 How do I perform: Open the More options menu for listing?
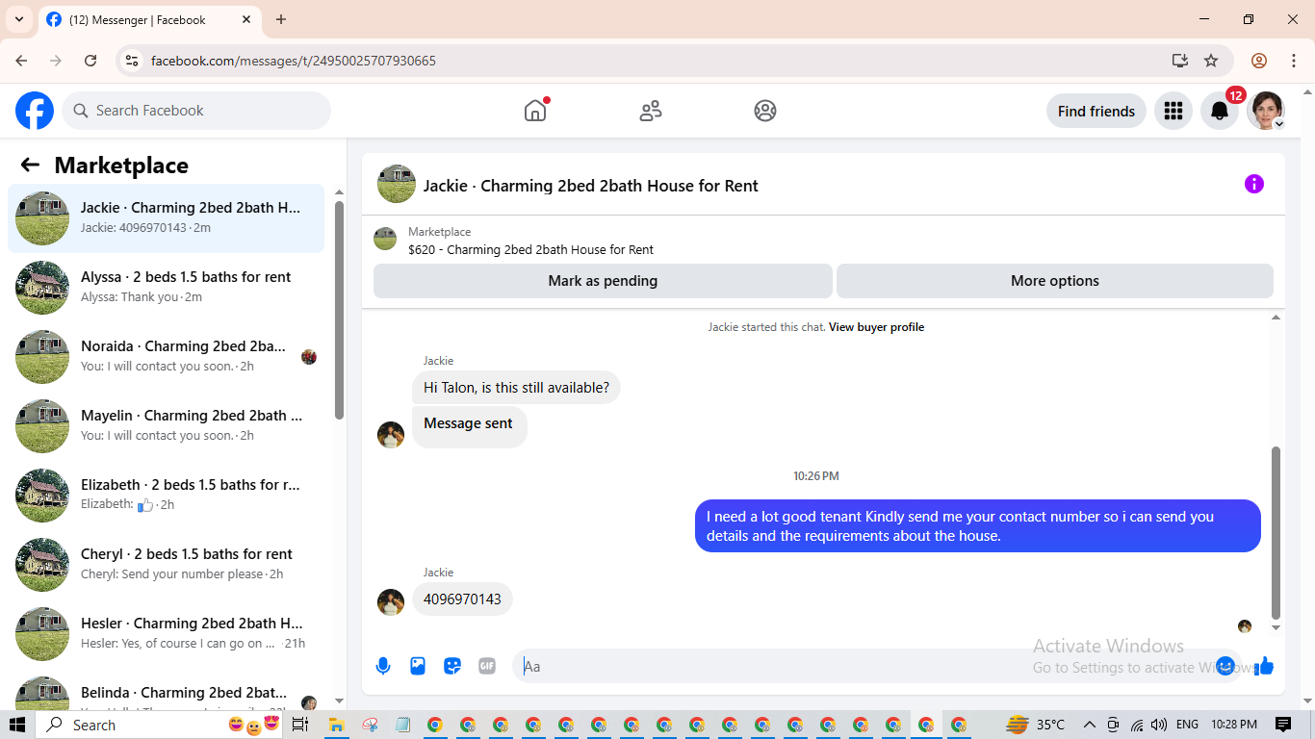point(1055,281)
